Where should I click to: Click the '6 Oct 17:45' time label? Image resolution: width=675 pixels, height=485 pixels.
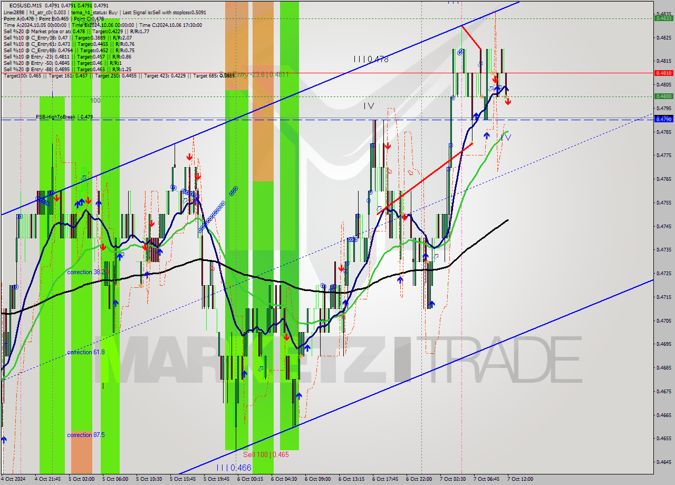point(385,479)
